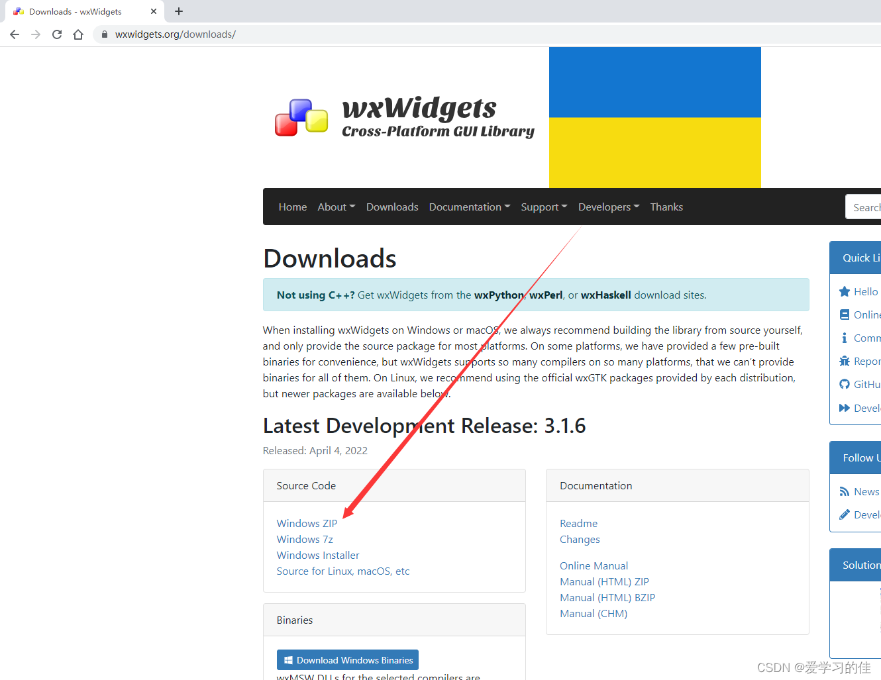Follow the wxPerl link
Image resolution: width=881 pixels, height=680 pixels.
546,295
